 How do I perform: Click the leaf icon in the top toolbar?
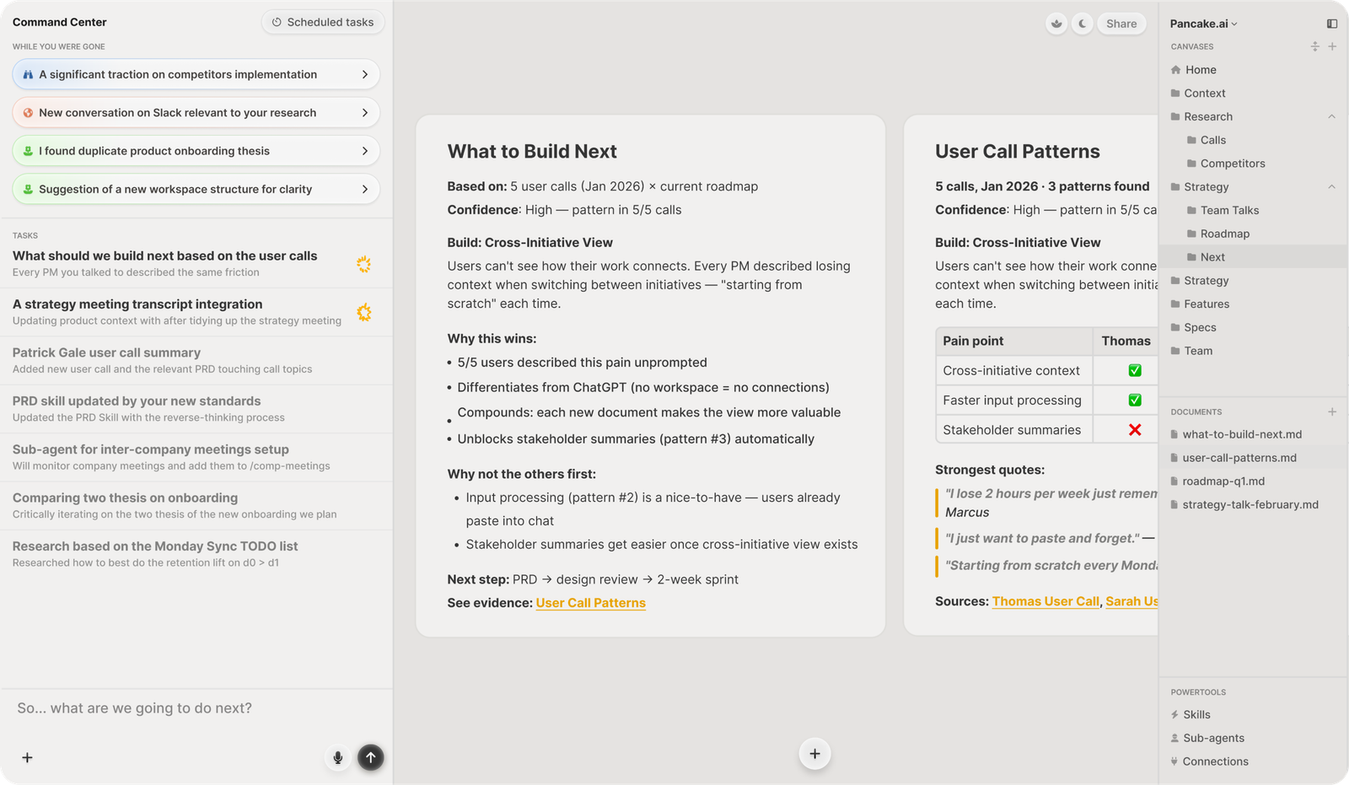pyautogui.click(x=1056, y=24)
